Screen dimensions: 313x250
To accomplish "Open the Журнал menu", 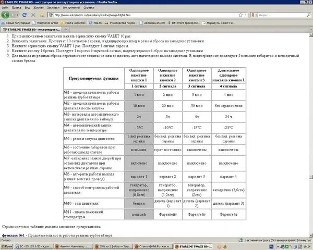I will 38,8.
